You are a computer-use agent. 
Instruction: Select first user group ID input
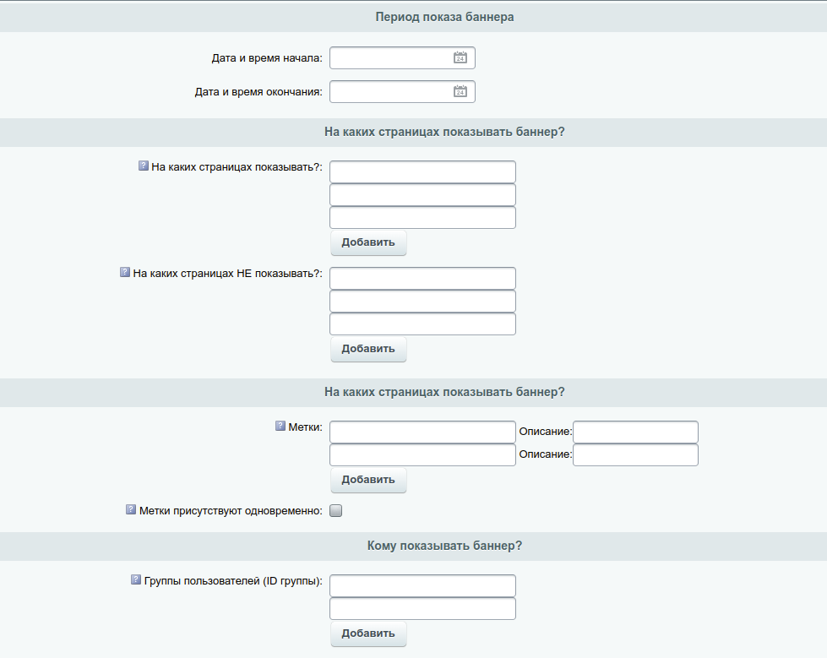422,585
